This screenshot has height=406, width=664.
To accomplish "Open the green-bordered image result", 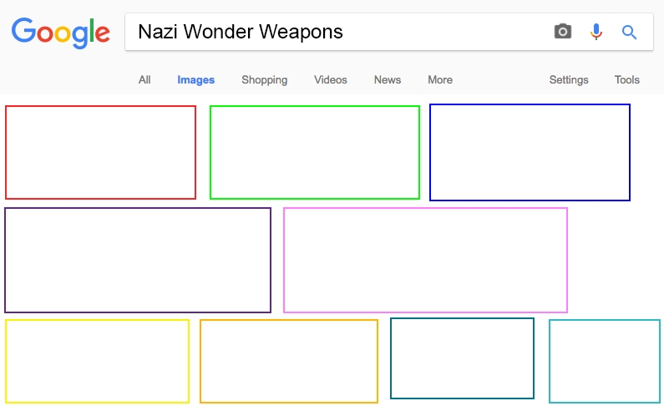I will click(315, 152).
